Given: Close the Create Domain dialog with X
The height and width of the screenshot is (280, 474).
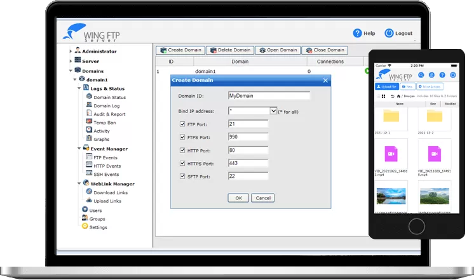Looking at the screenshot, I should [325, 81].
